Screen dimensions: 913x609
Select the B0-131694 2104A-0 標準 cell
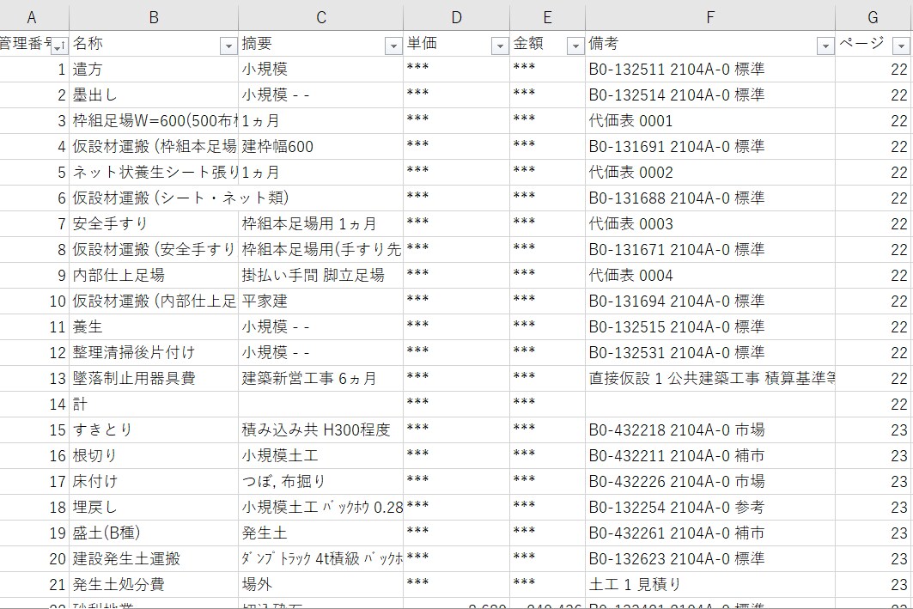[710, 301]
